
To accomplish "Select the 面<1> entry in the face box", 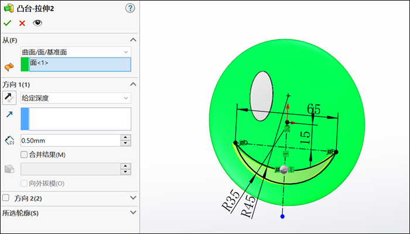I will [80, 64].
